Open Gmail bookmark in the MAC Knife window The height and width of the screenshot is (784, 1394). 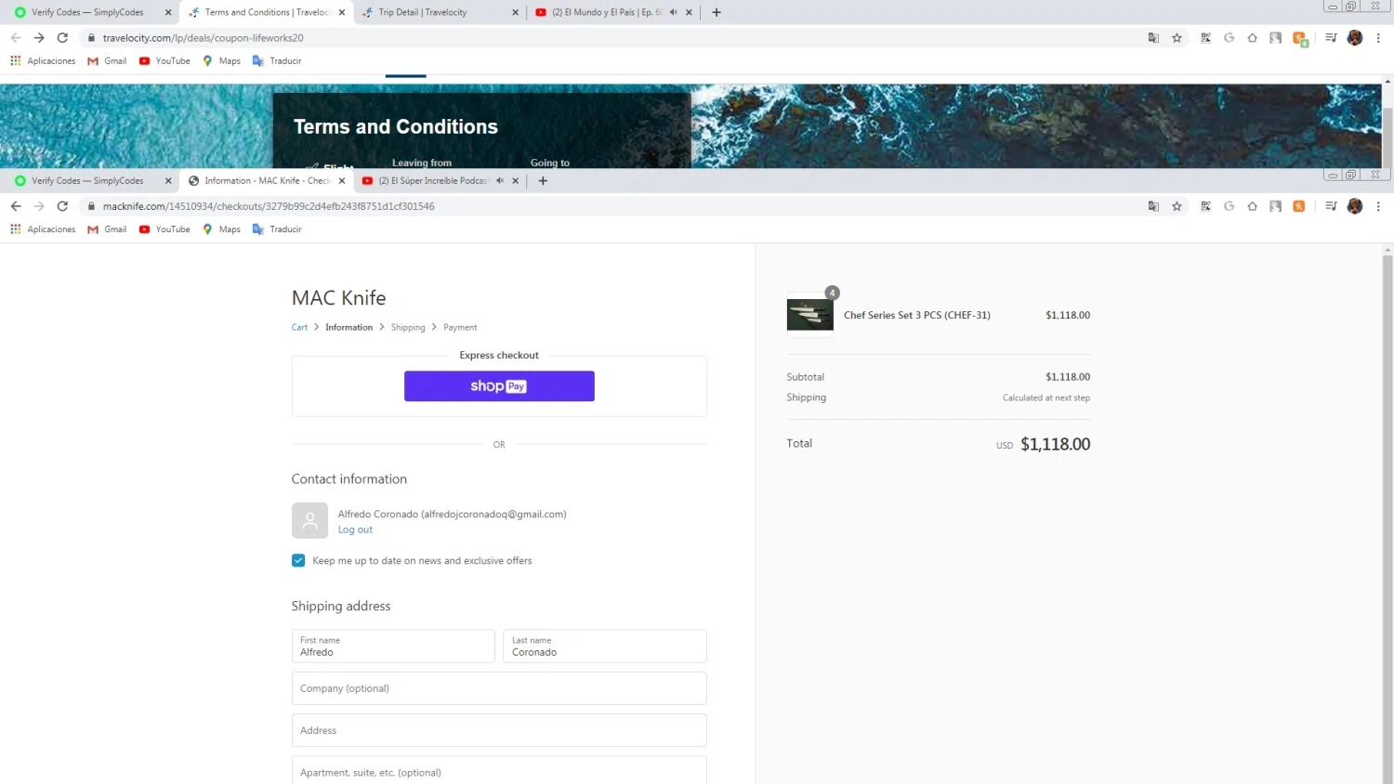pyautogui.click(x=107, y=229)
